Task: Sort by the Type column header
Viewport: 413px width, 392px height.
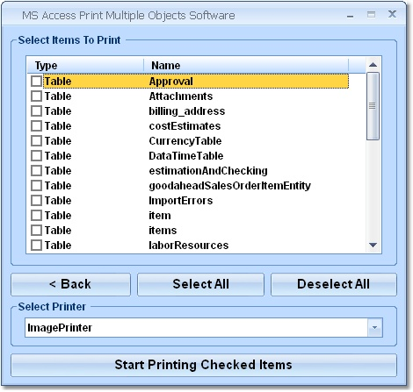Action: tap(85, 66)
